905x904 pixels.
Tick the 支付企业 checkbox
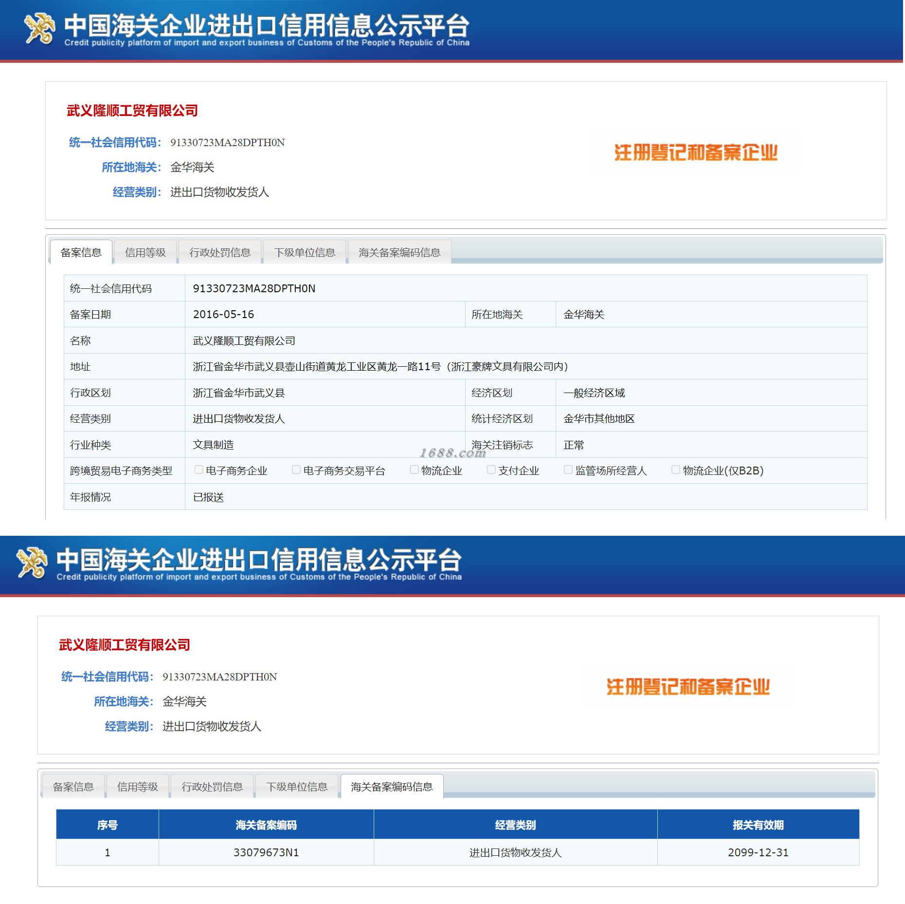point(491,470)
